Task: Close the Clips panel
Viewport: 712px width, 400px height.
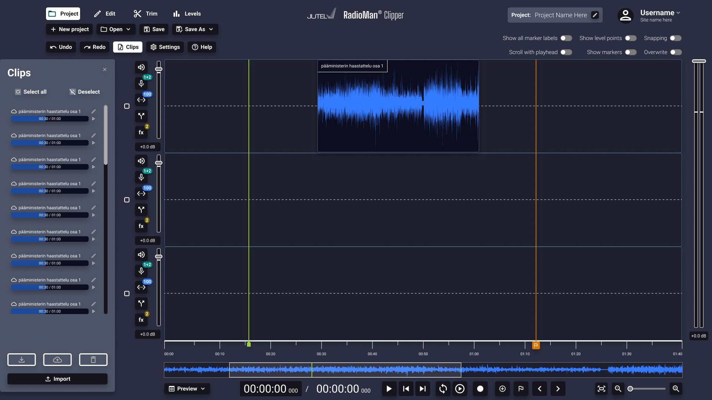Action: 105,70
